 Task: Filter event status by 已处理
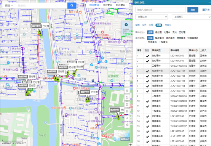(x=182, y=32)
